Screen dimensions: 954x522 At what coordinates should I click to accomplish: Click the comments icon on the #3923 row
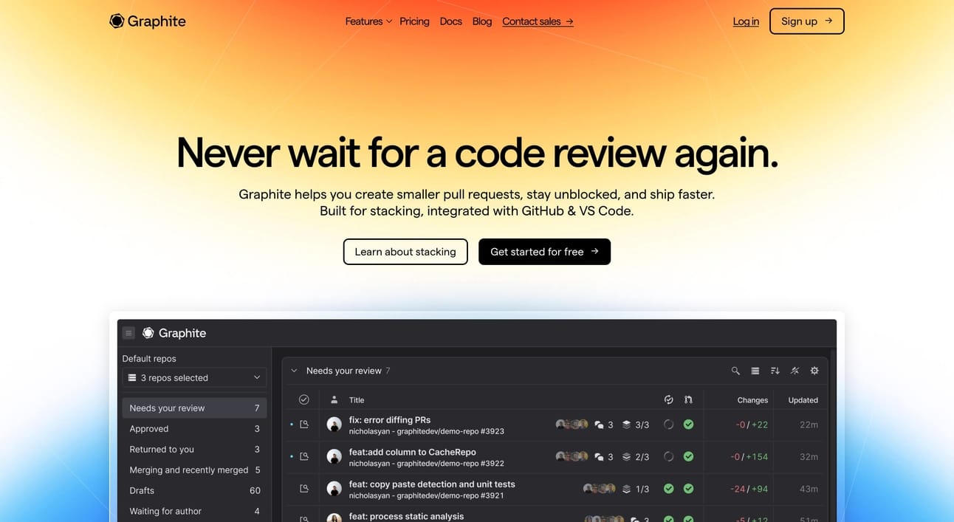point(600,425)
